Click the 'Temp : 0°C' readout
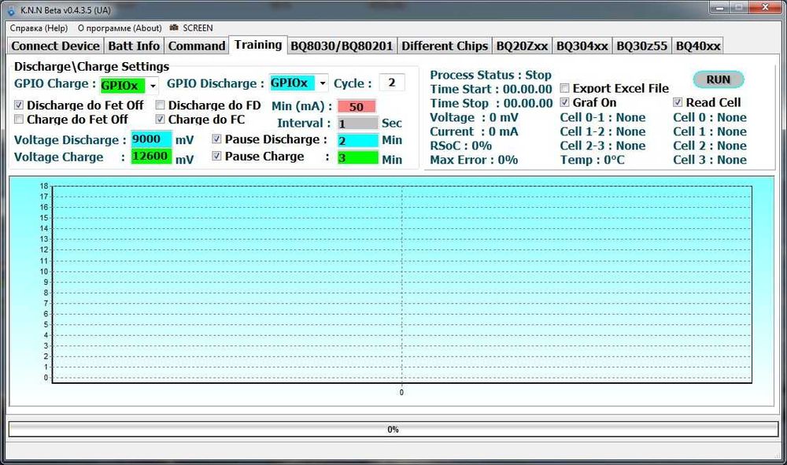This screenshot has width=787, height=465. 593,160
